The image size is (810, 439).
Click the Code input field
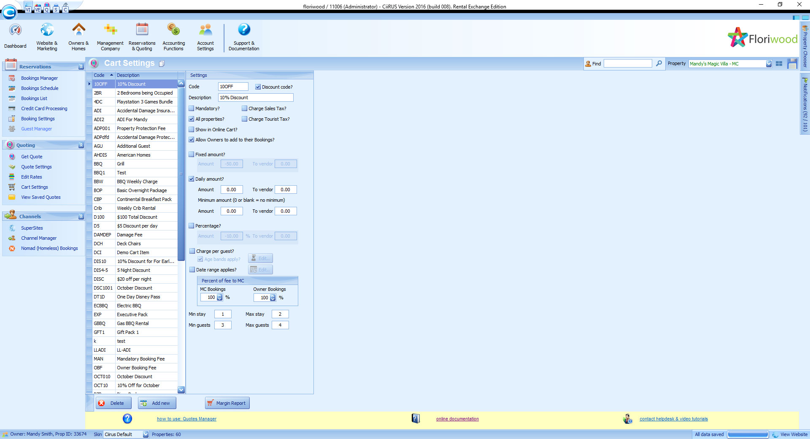pyautogui.click(x=233, y=87)
